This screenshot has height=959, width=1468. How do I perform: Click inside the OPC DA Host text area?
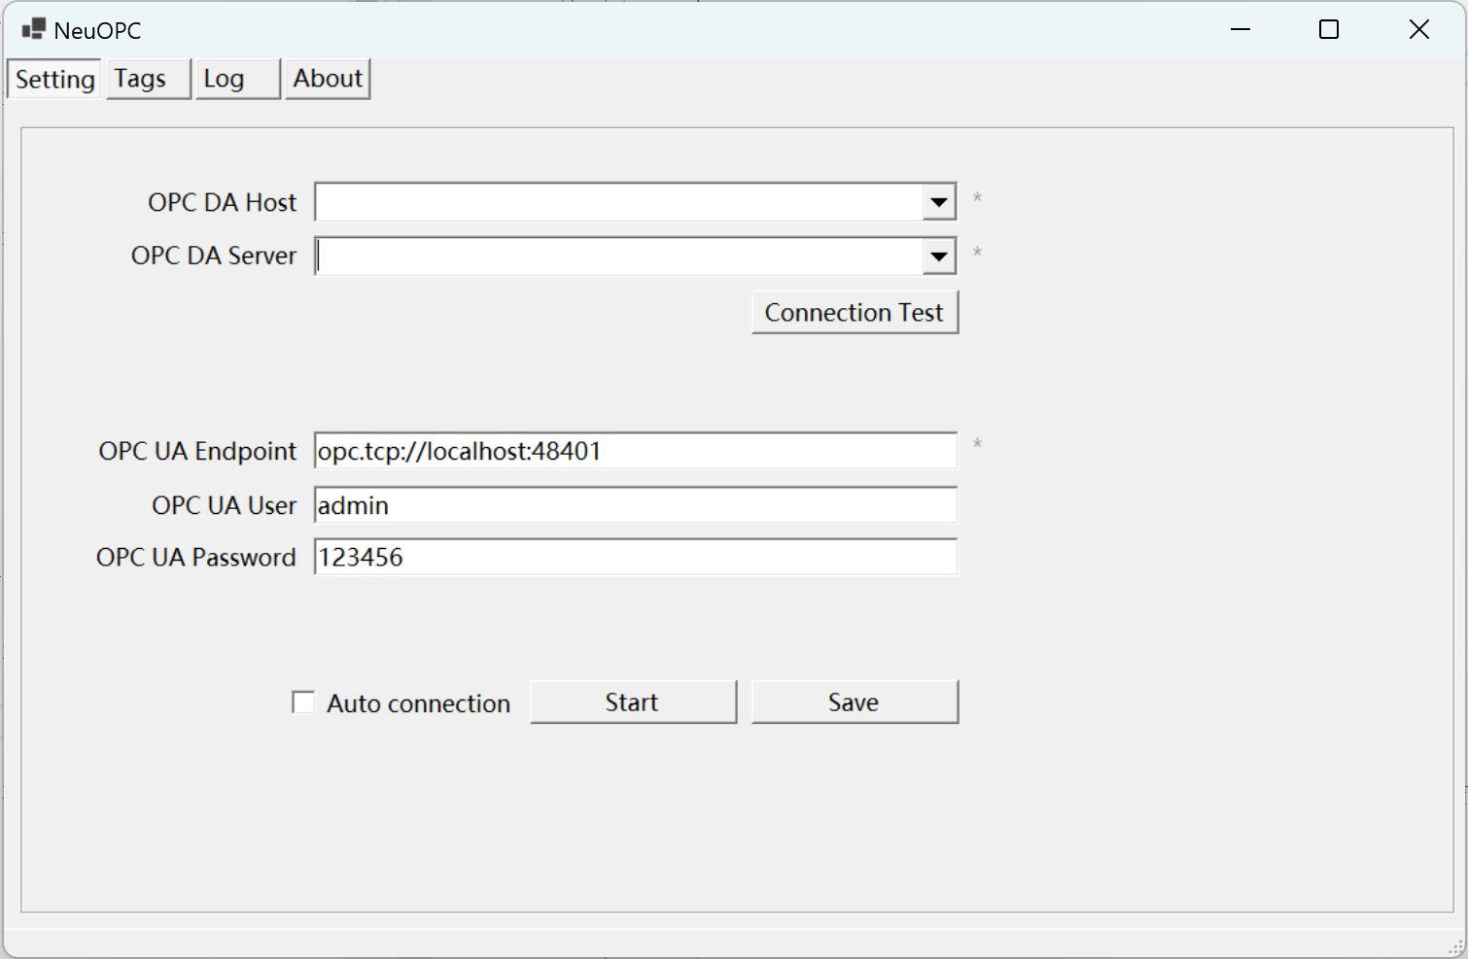[x=618, y=202]
